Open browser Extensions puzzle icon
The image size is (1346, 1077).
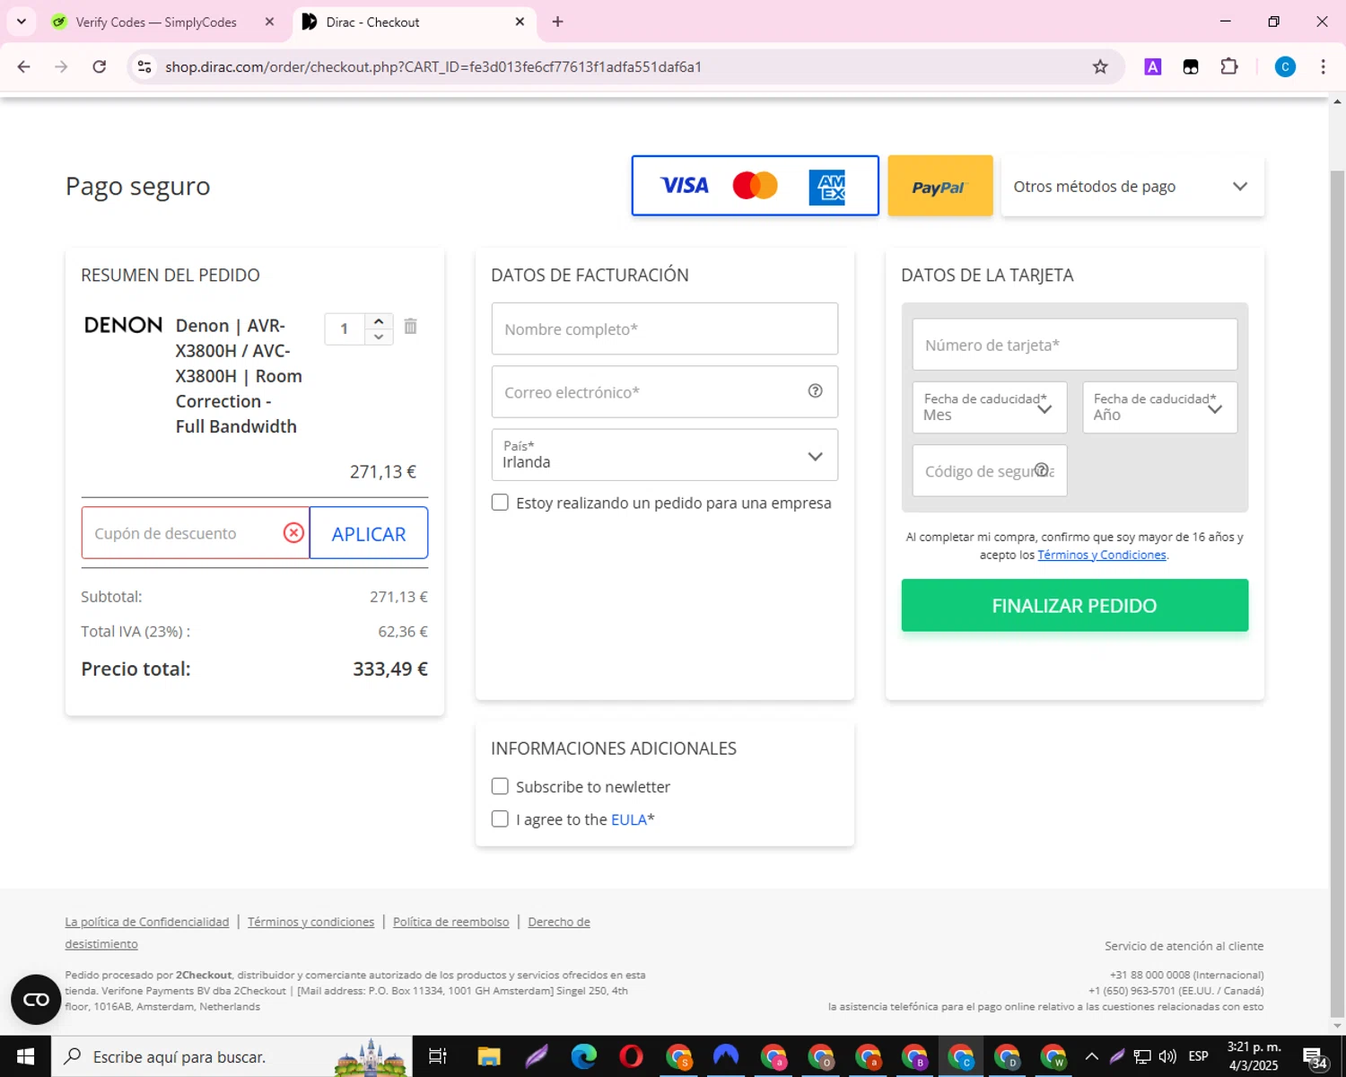click(1229, 66)
